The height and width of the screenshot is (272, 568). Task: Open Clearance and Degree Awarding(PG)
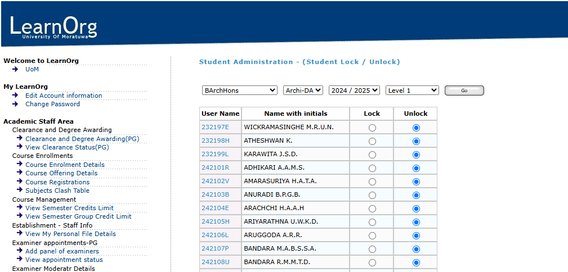click(x=82, y=139)
